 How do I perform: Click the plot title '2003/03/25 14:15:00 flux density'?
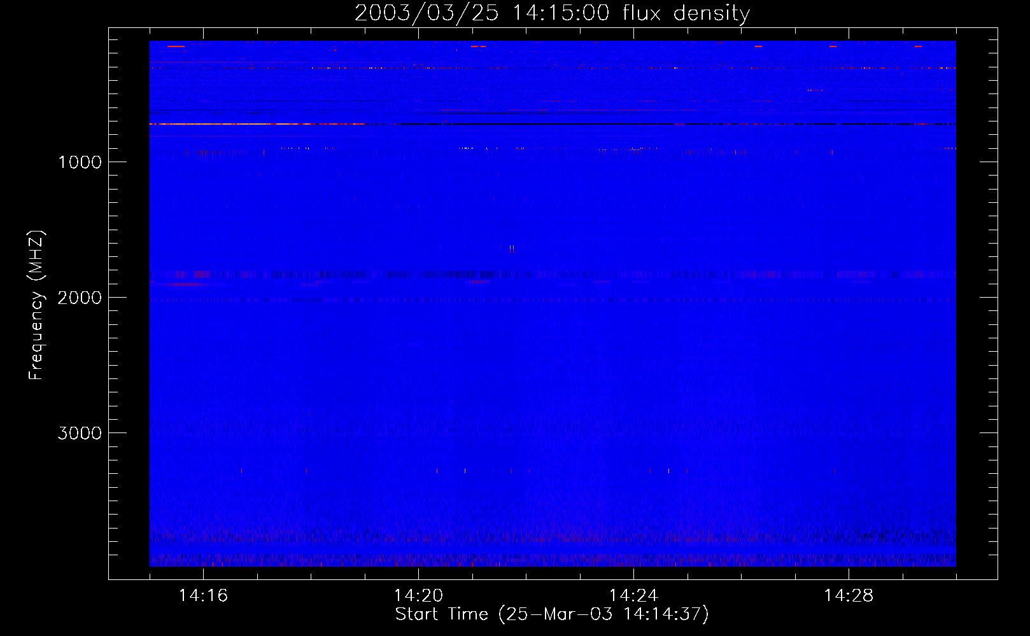[552, 13]
